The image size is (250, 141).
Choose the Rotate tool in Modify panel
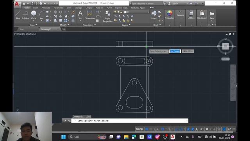tap(61, 12)
